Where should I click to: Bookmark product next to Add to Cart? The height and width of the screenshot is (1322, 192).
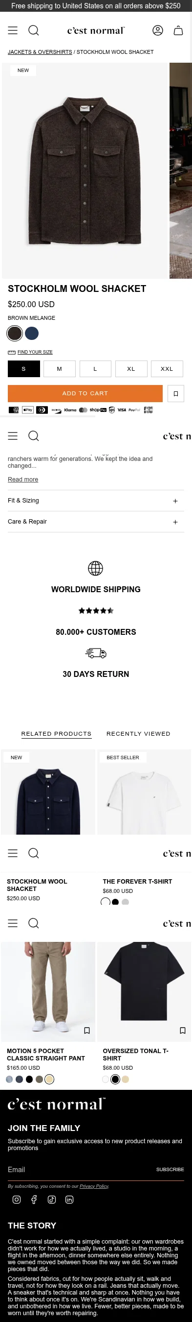(x=175, y=393)
